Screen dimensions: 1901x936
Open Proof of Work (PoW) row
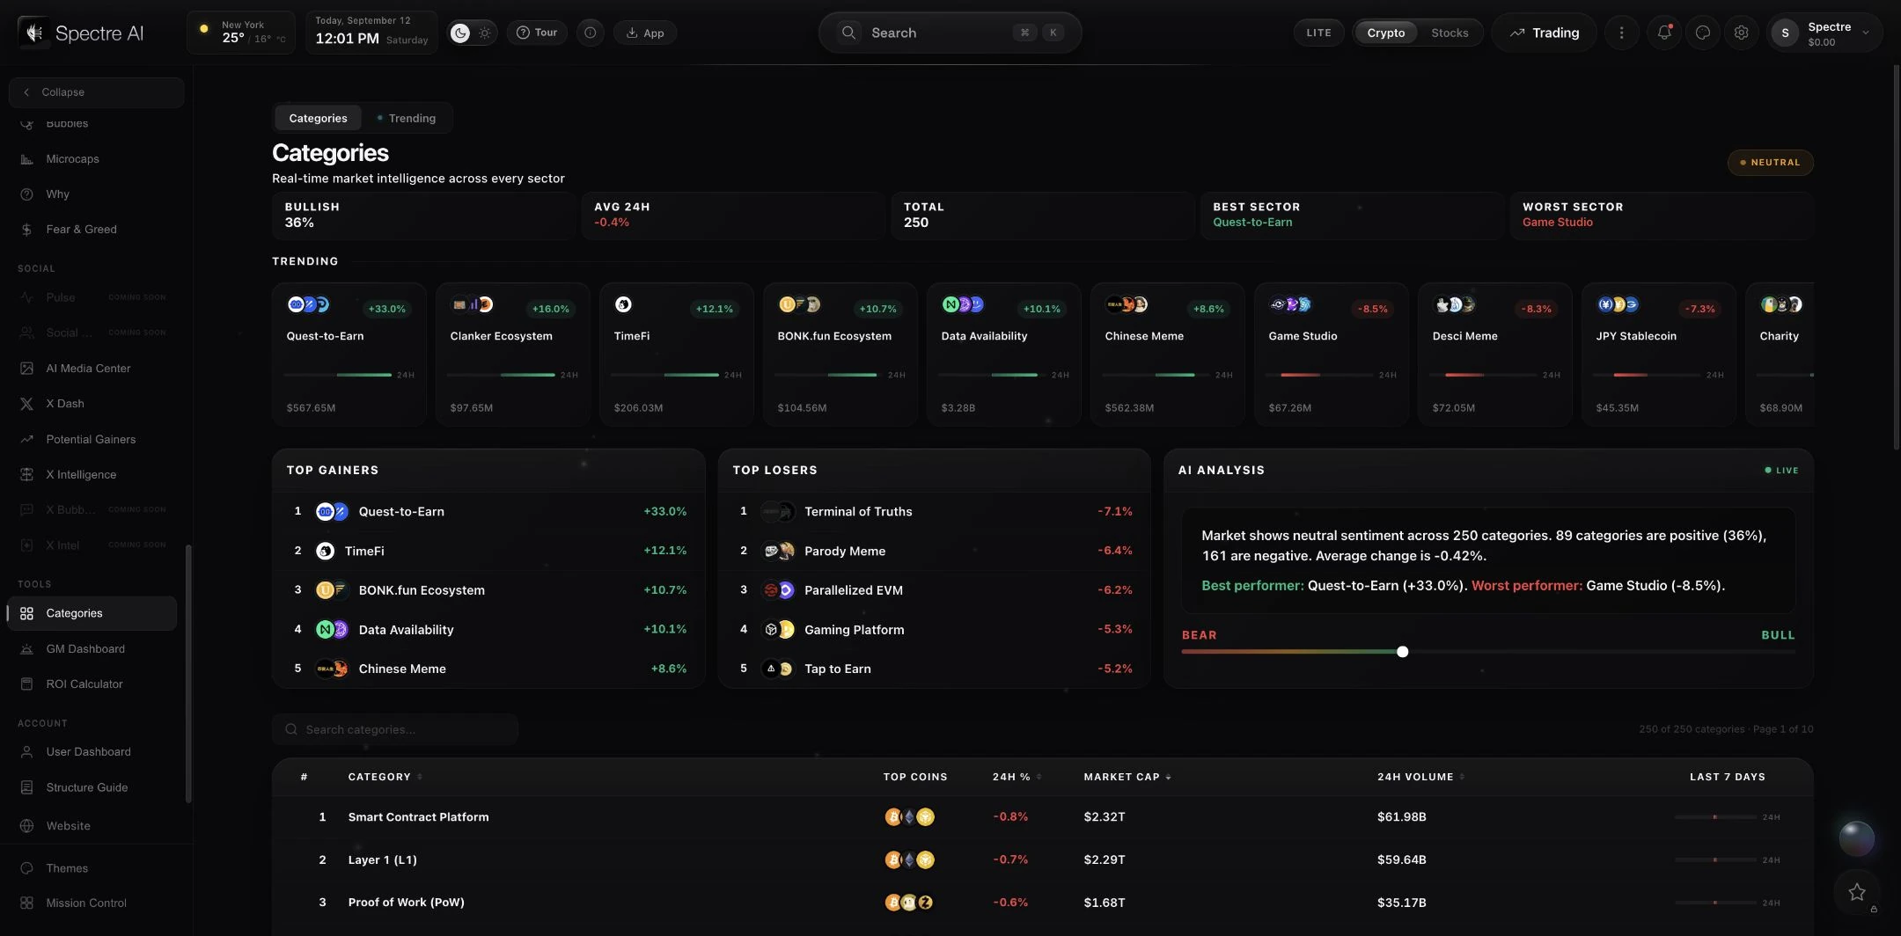(1042, 903)
